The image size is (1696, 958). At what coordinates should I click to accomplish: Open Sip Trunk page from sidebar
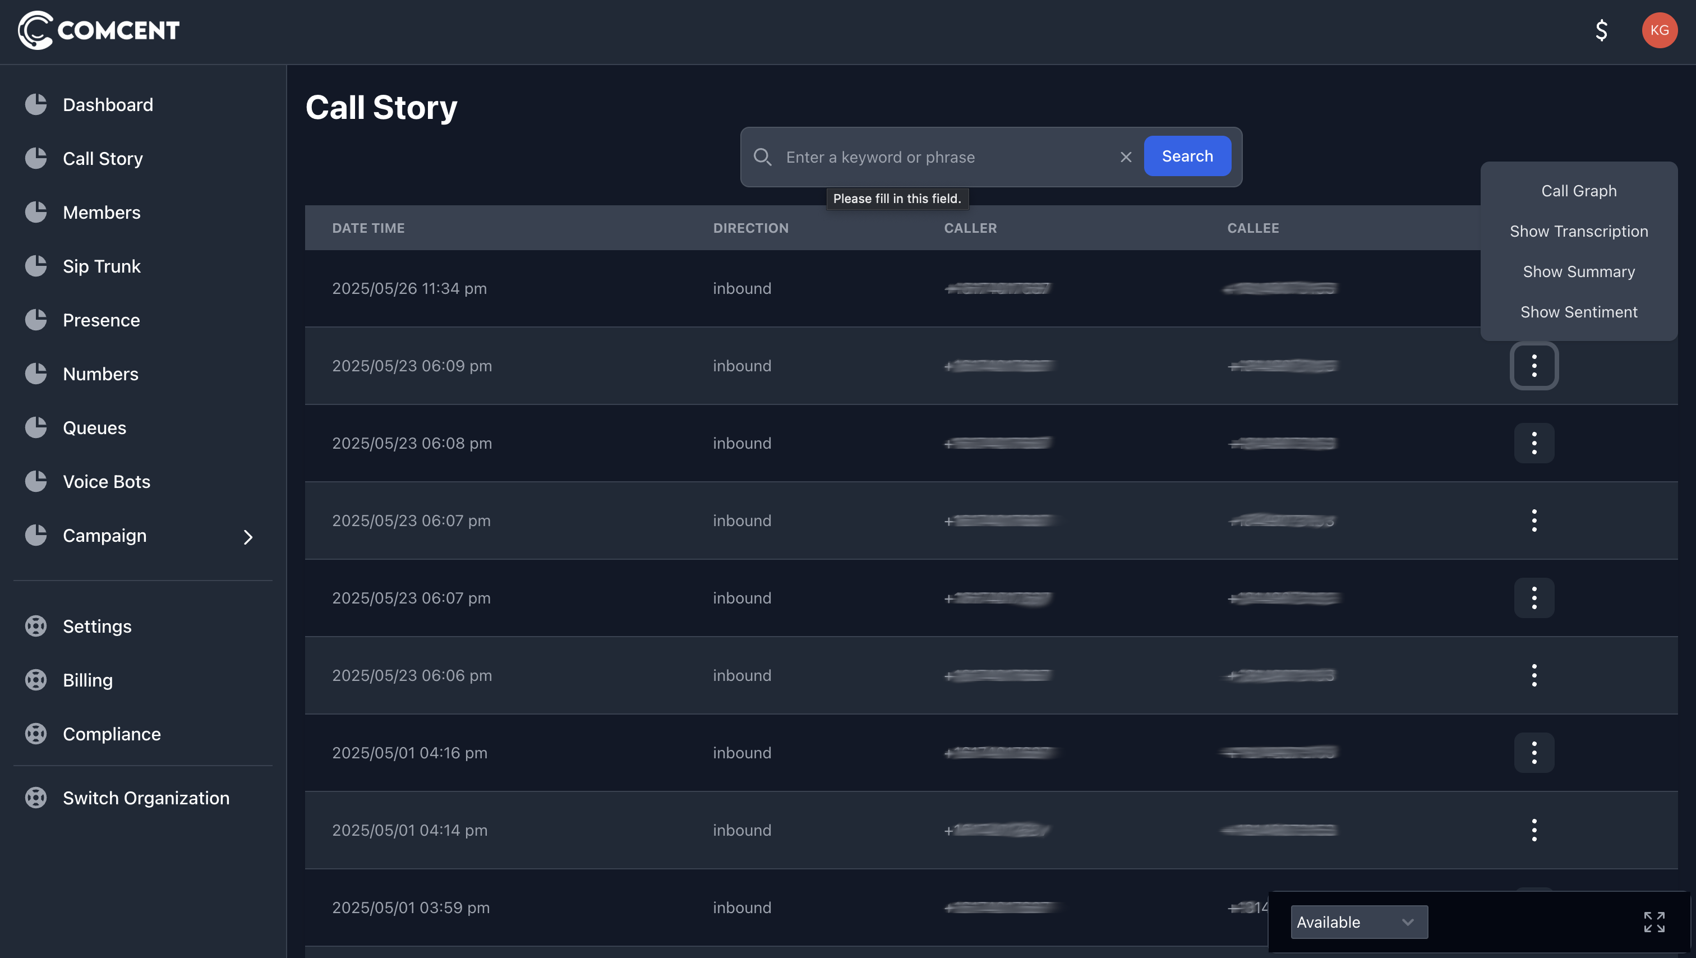[x=102, y=266]
